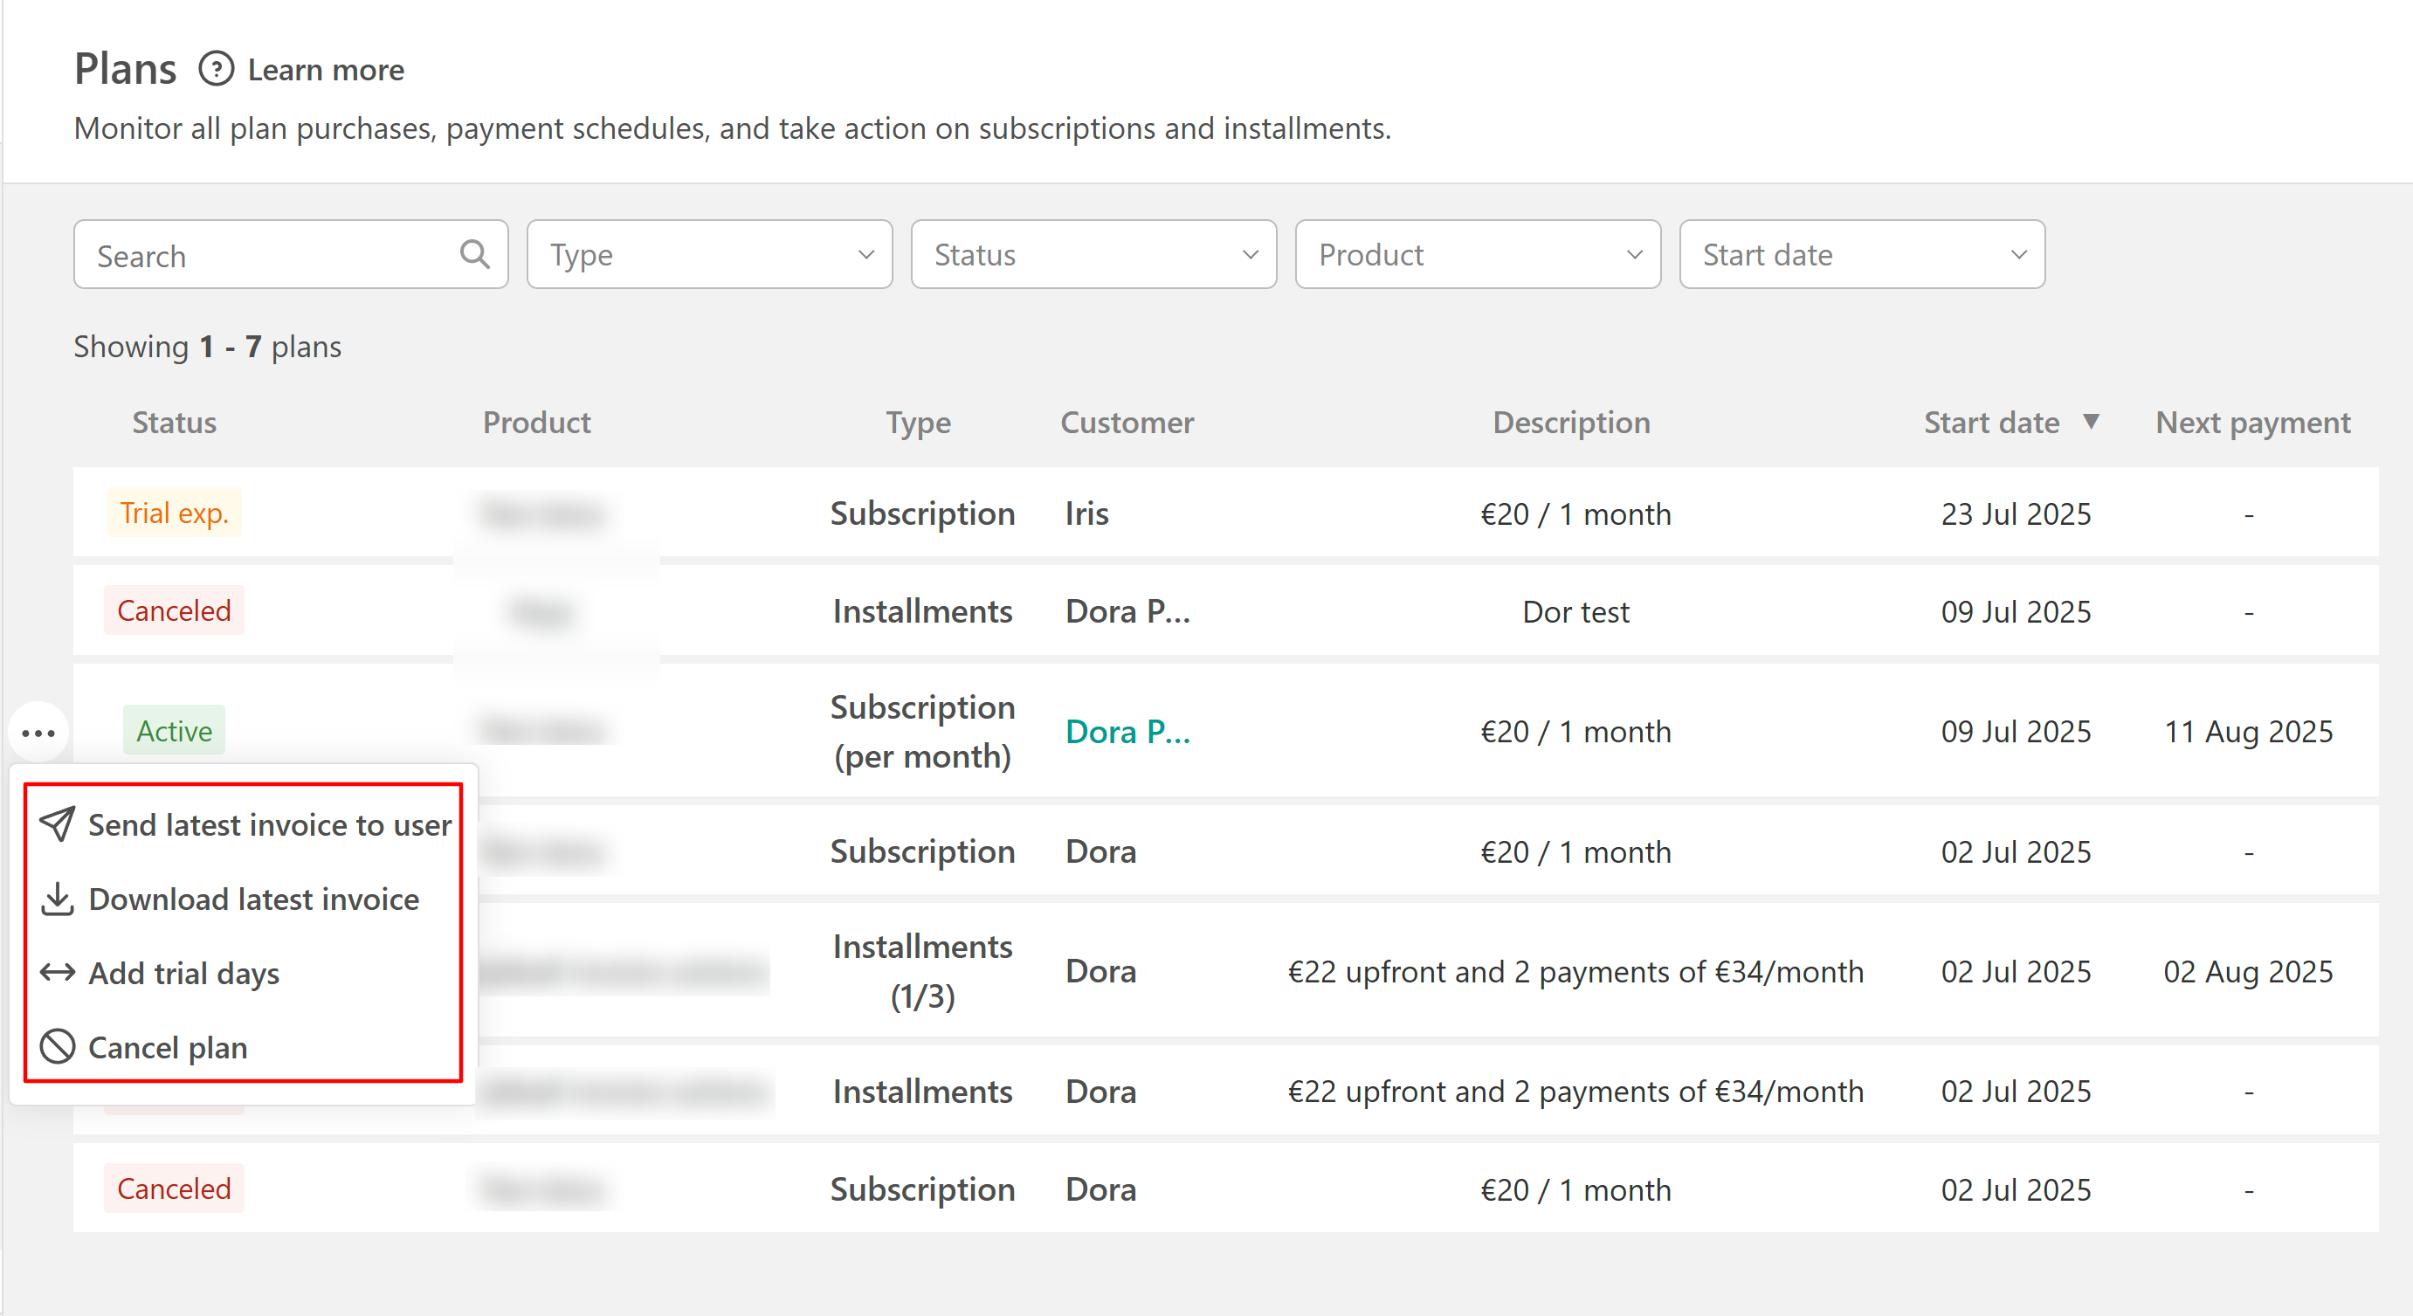2413x1316 pixels.
Task: Click the cancel circle-slash icon
Action: [57, 1046]
